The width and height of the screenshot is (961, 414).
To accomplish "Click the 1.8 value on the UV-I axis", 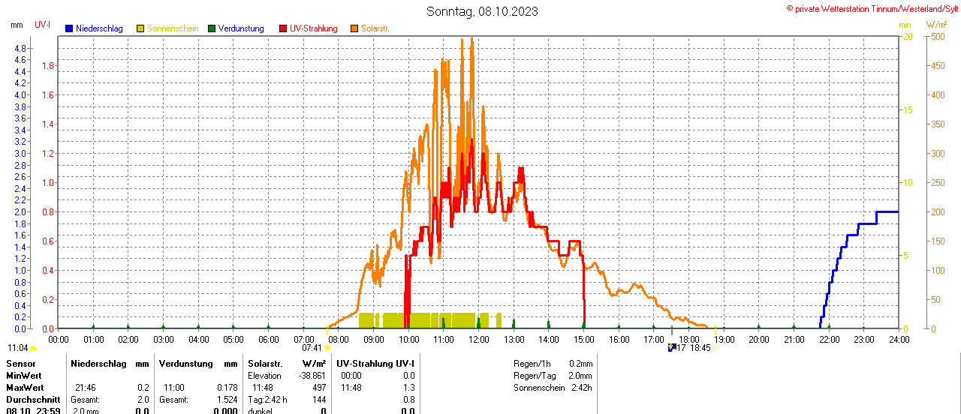I will point(48,66).
